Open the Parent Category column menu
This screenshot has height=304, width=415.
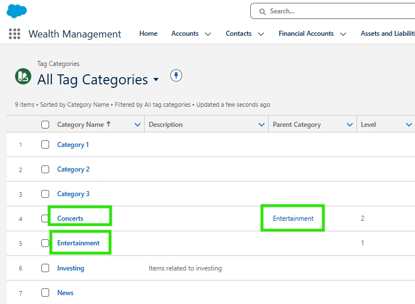coord(350,125)
